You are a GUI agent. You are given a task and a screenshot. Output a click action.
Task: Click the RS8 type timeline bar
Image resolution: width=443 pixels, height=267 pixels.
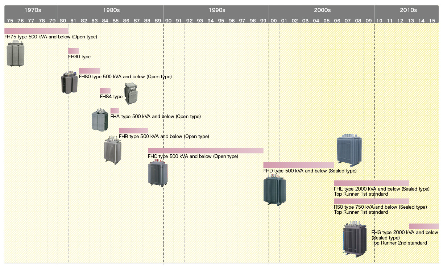point(371,201)
